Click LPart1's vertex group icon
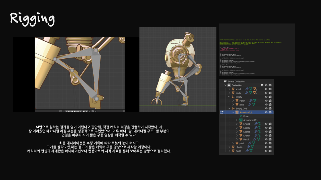Viewport: 321px width, 180px height. pyautogui.click(x=259, y=124)
